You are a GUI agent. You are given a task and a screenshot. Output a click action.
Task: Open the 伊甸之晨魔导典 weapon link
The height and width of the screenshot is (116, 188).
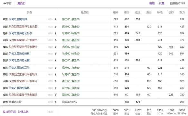click(18, 19)
